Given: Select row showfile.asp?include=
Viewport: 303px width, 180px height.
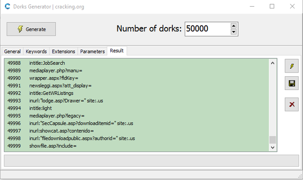Looking at the screenshot, I should point(136,146).
